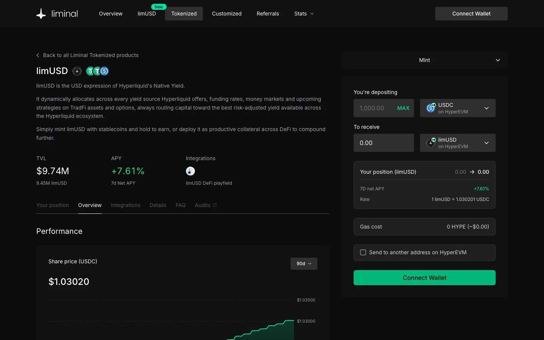544x340 pixels.
Task: Switch to the Integrations tab
Action: 125,205
